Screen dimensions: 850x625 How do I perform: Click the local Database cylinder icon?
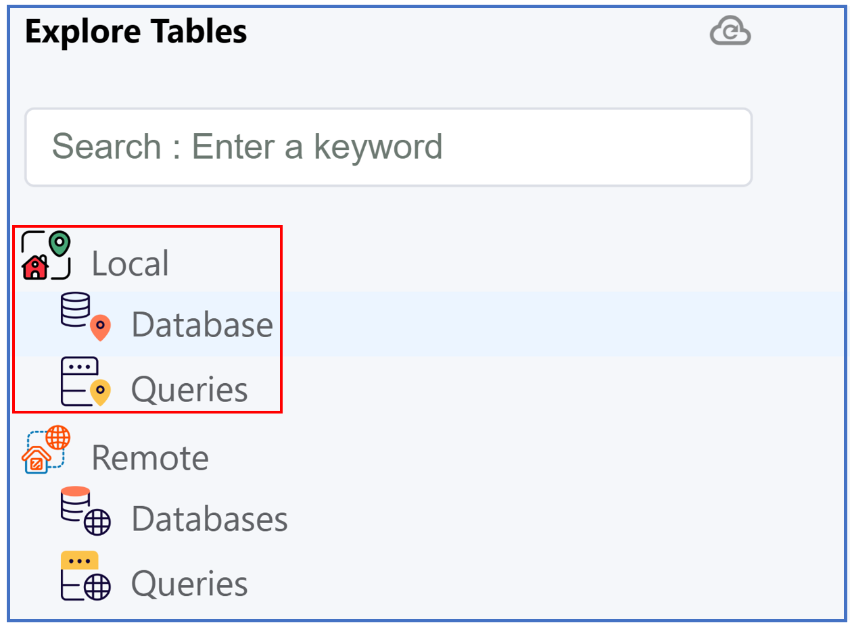click(x=76, y=309)
